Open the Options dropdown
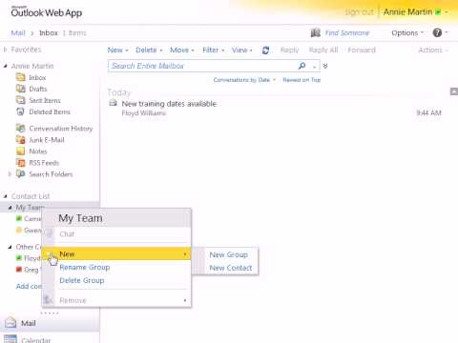The height and width of the screenshot is (343, 458). tap(407, 32)
